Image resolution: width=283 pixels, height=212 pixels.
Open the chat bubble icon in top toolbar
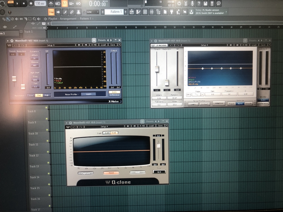click(x=218, y=3)
